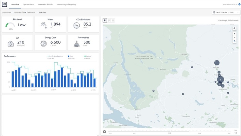The image size is (241, 136).
Task: Switch to the list view icon
Action: coord(109,21)
